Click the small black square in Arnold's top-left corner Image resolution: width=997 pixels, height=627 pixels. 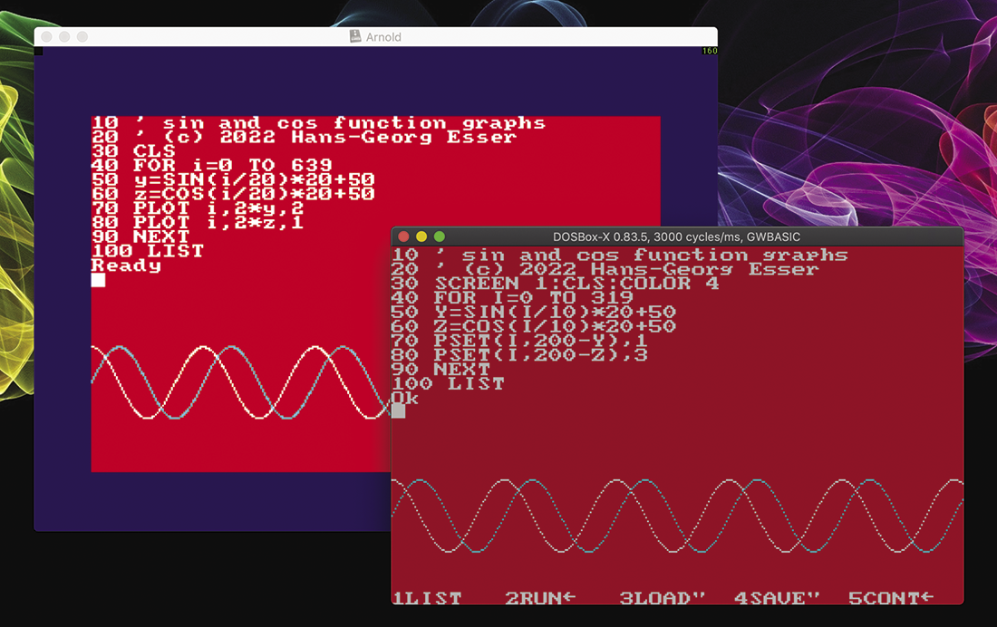click(x=38, y=51)
